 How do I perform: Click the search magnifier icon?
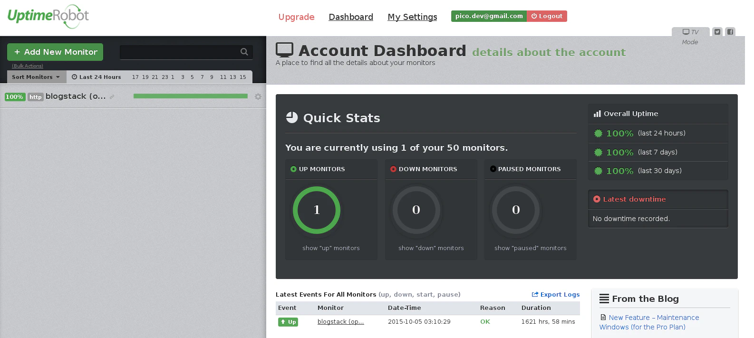coord(244,52)
